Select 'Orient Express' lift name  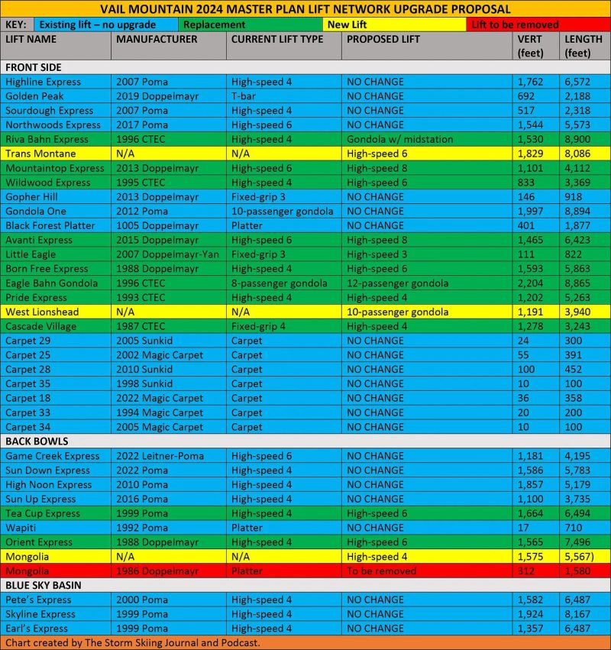[39, 542]
